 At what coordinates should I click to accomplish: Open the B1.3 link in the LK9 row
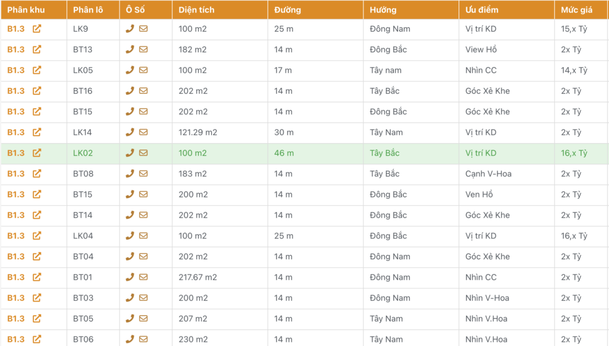[16, 29]
